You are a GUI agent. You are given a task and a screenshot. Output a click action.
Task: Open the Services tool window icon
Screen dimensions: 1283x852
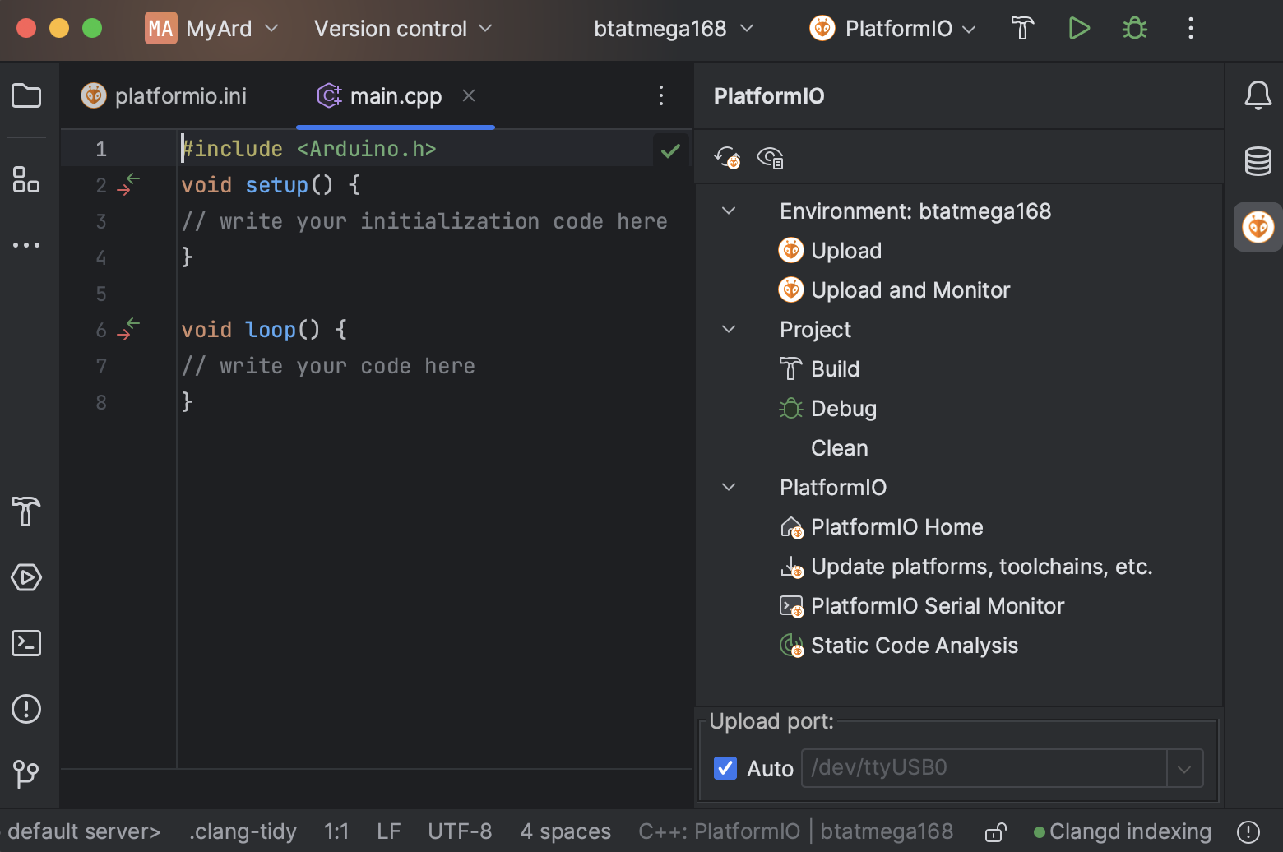tap(26, 577)
